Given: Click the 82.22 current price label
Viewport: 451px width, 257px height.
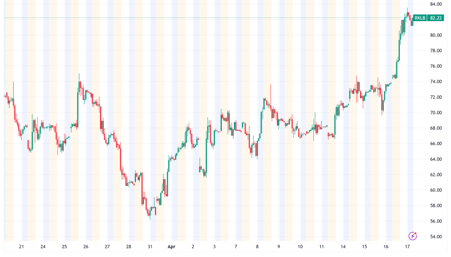Looking at the screenshot, I should coord(436,18).
